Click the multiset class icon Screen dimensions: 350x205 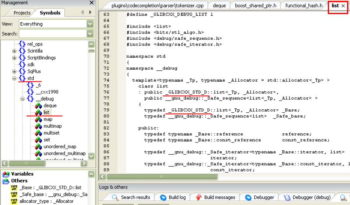pyautogui.click(x=38, y=133)
